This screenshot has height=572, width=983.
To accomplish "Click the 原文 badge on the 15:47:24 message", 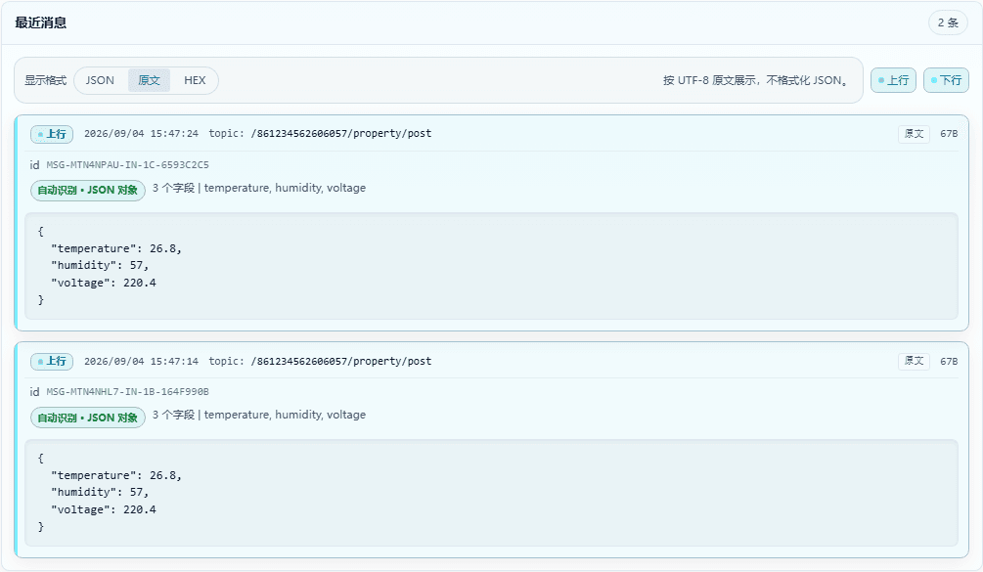I will tap(914, 133).
